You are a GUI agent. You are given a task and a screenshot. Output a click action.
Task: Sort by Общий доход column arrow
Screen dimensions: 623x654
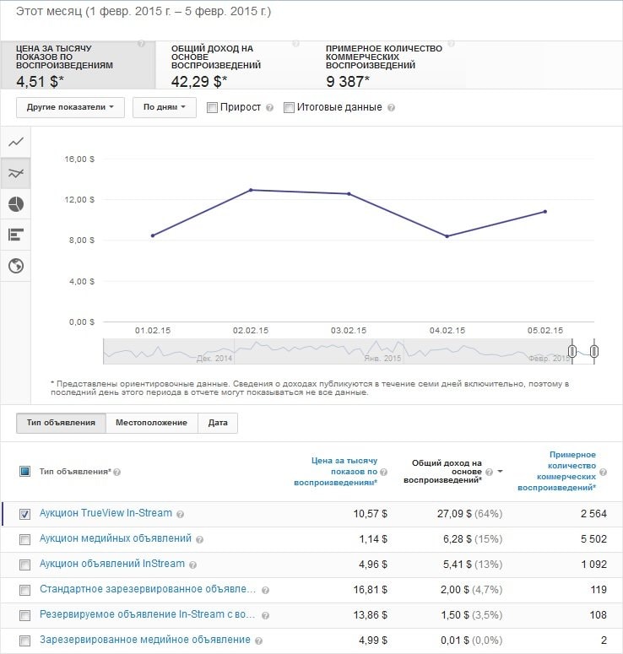498,472
